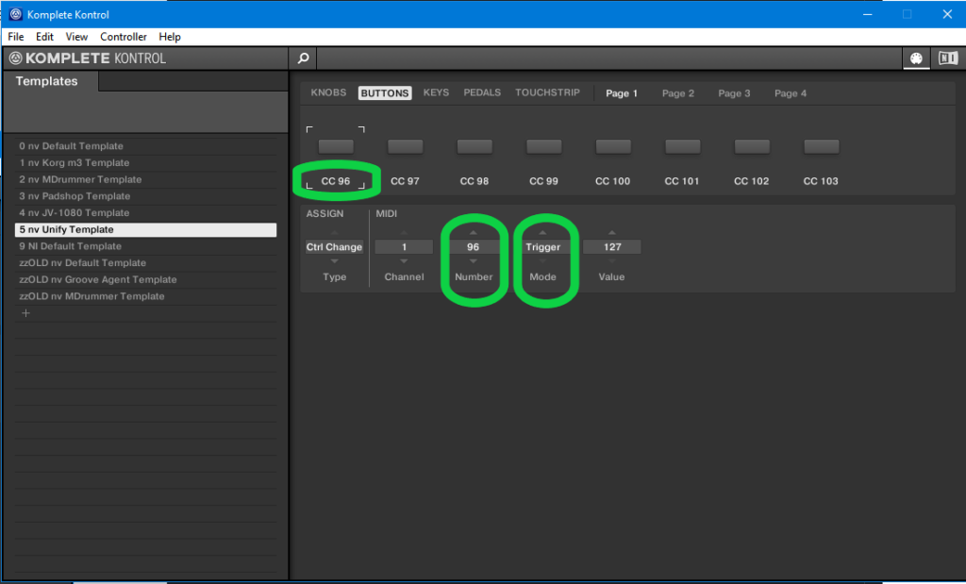Screen dimensions: 966x584
Task: Select the CC 101 button pad
Action: [683, 146]
